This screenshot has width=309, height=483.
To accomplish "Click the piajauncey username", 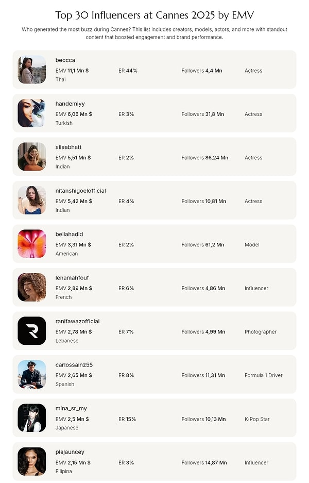I will [x=70, y=452].
